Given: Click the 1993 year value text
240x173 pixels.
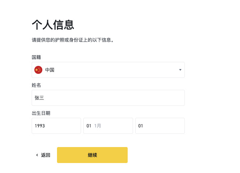Looking at the screenshot, I should (40, 126).
